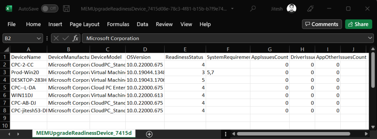Minimize the Excel window

click(329, 9)
